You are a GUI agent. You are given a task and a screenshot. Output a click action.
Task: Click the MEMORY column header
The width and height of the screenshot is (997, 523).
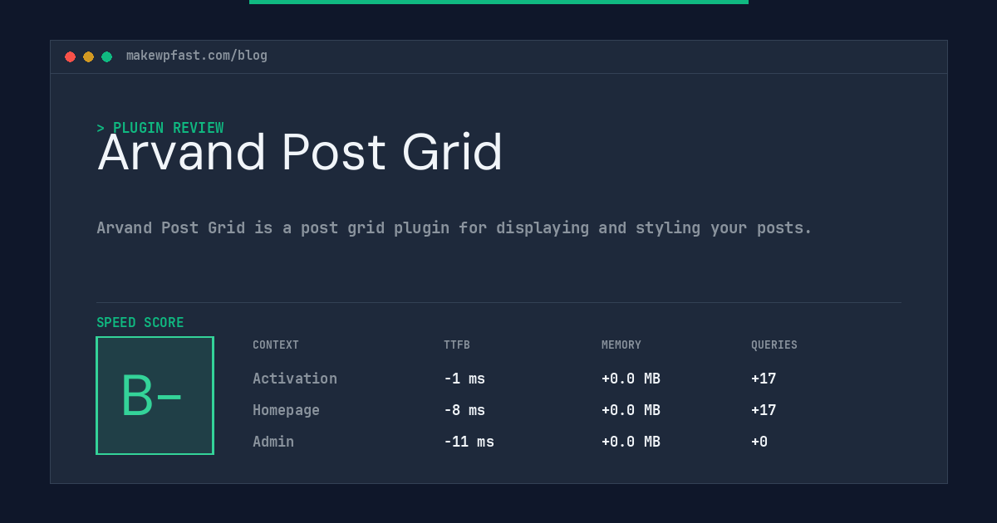coord(621,345)
